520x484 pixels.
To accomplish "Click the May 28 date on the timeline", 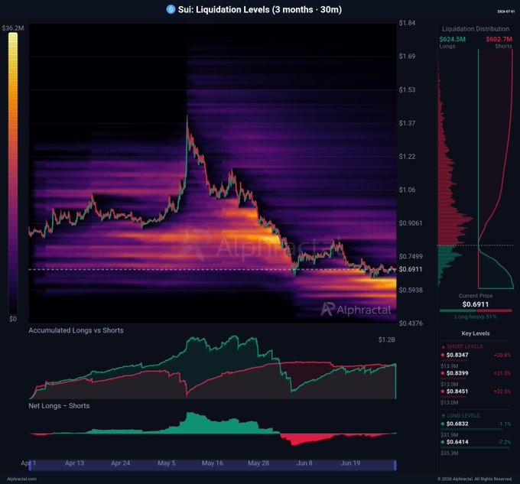I will pos(258,463).
